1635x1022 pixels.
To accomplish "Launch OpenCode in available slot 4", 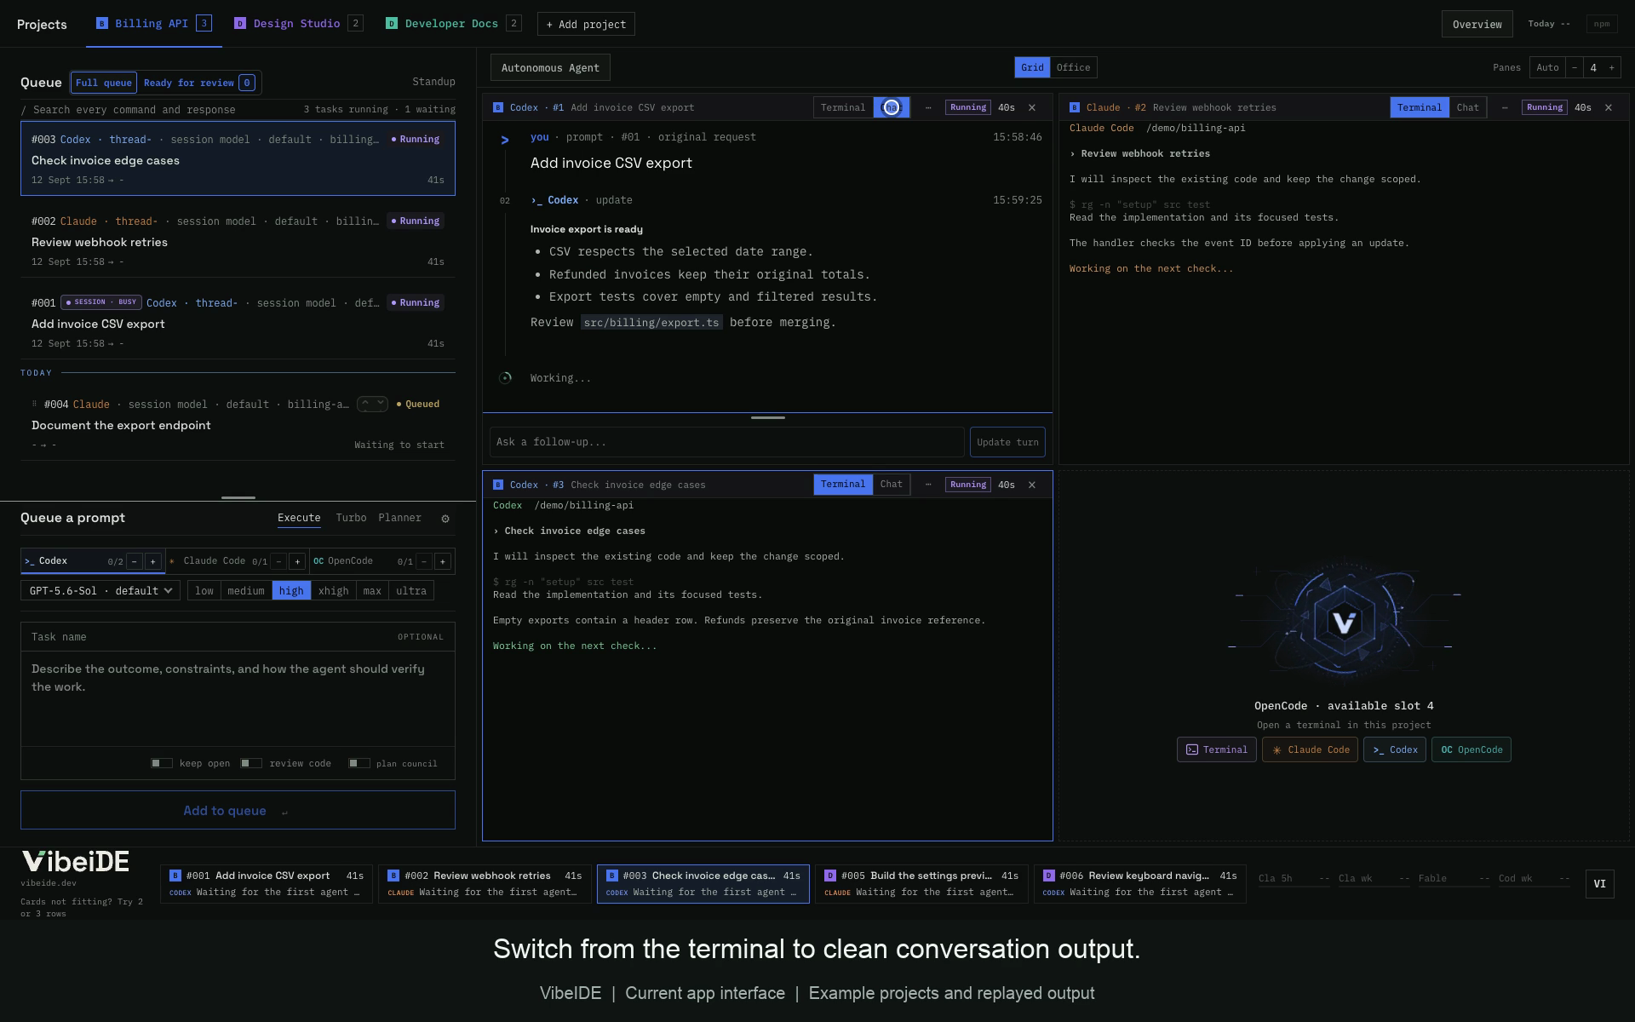I will 1471,749.
